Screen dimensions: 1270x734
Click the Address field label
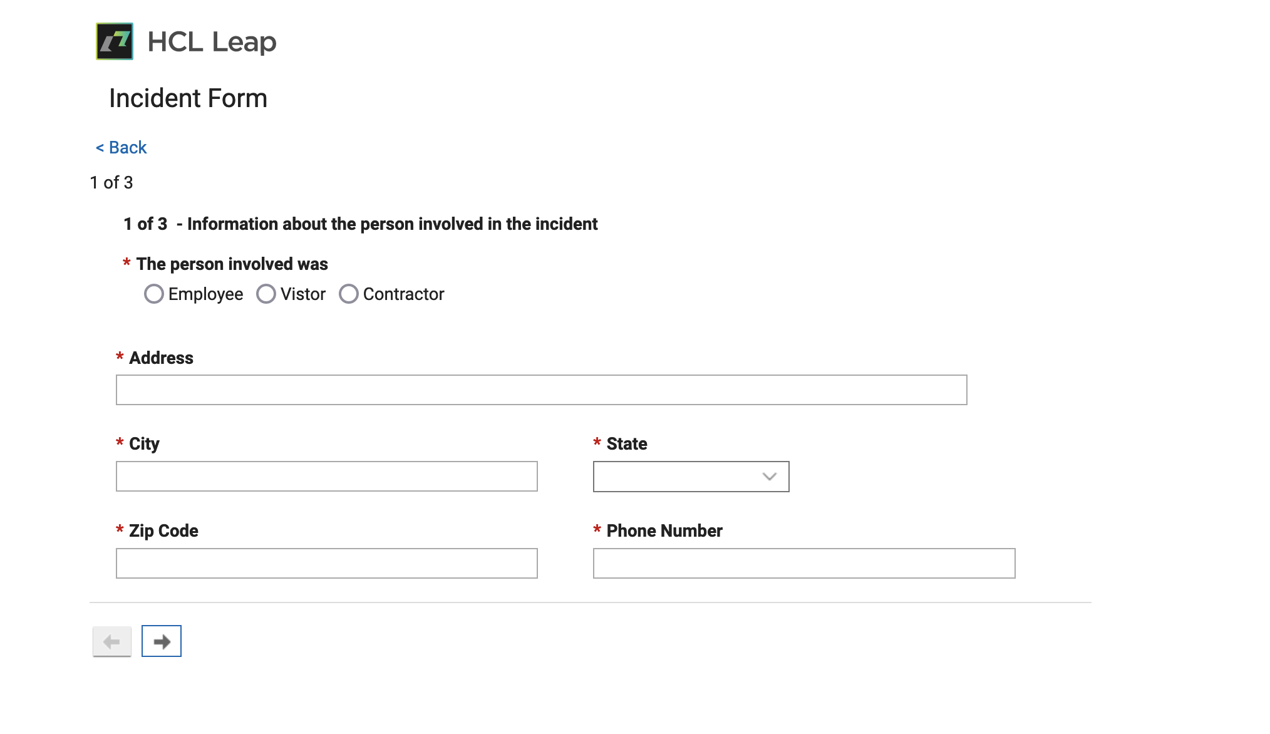click(161, 358)
